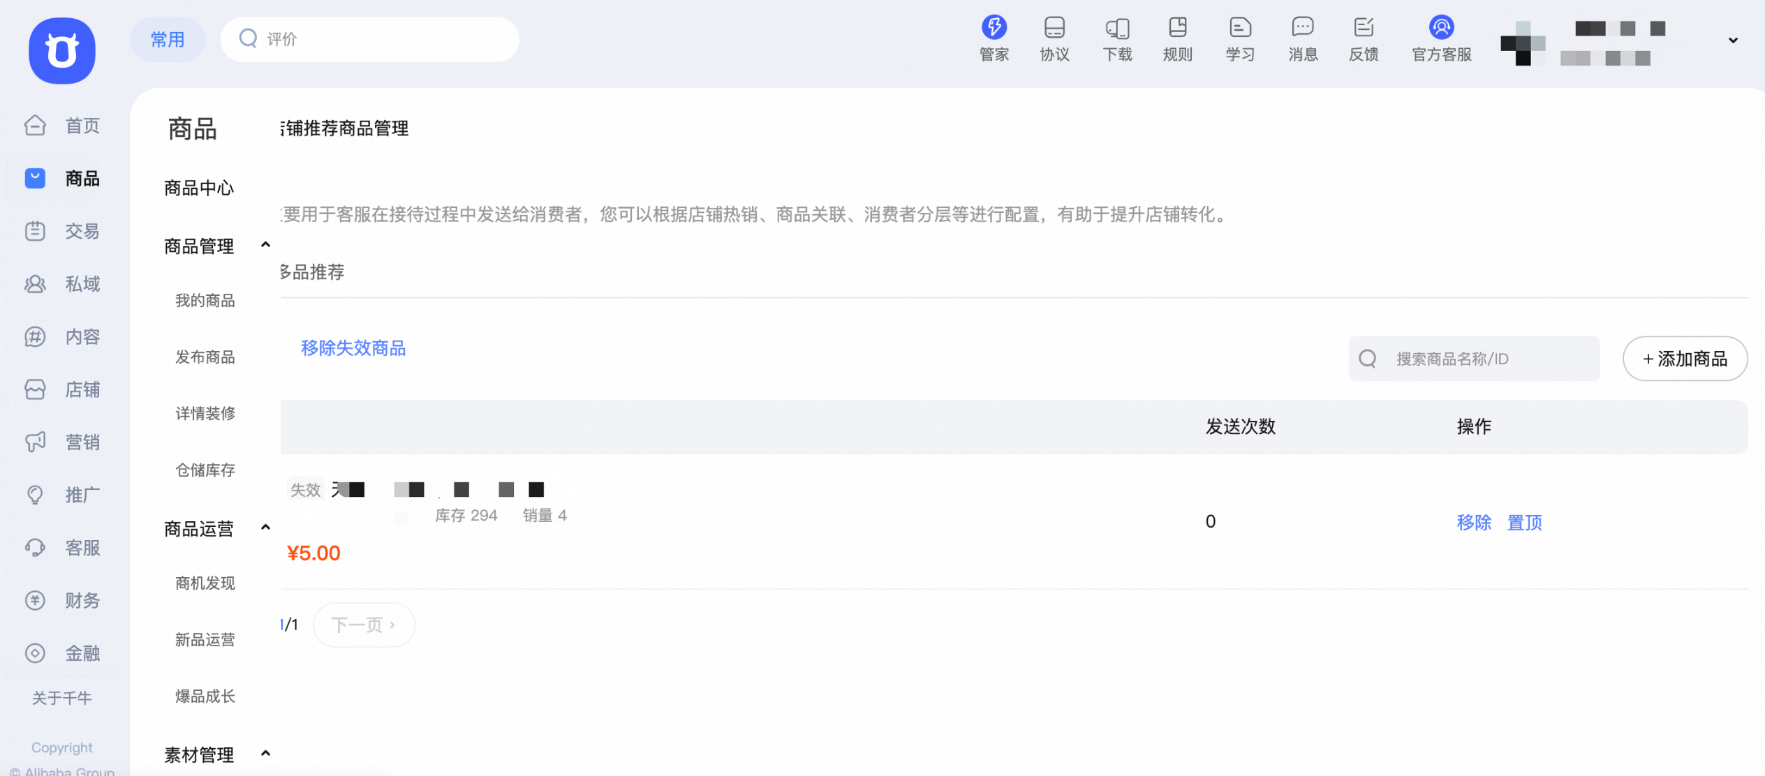
Task: Click 置顶 to pin the product
Action: click(x=1525, y=523)
